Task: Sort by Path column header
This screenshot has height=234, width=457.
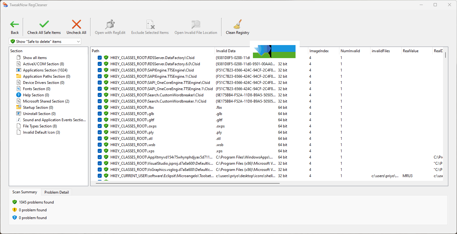Action: (x=153, y=51)
